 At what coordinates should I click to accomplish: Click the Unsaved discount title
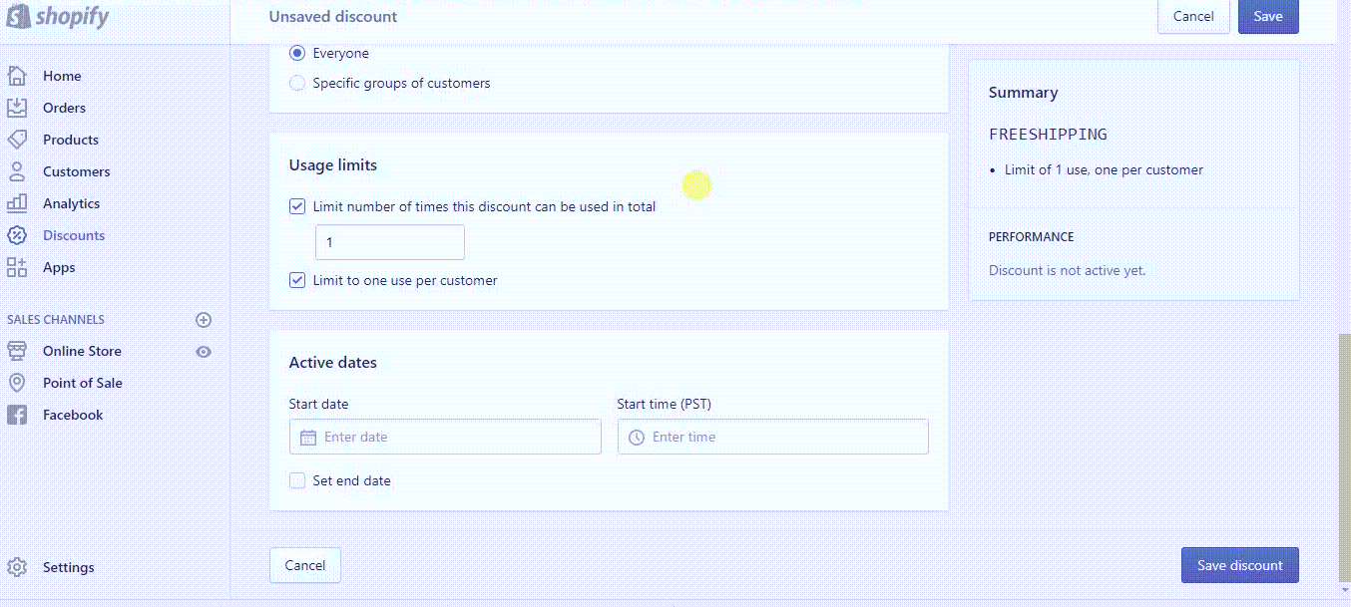[x=333, y=16]
